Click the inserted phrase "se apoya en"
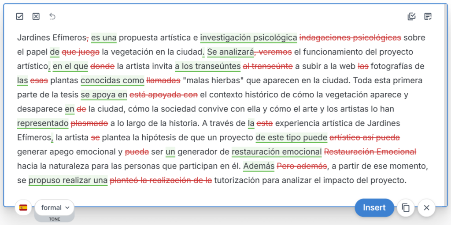Image resolution: width=451 pixels, height=225 pixels. point(104,95)
